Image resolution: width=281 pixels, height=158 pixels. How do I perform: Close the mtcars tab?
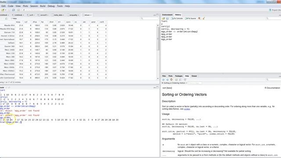(x=91, y=15)
